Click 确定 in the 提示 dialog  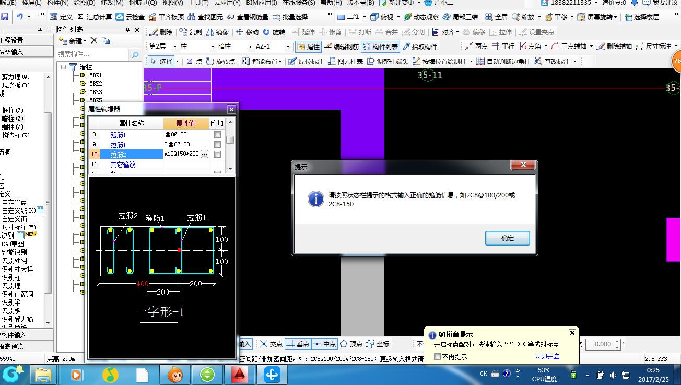pyautogui.click(x=508, y=238)
